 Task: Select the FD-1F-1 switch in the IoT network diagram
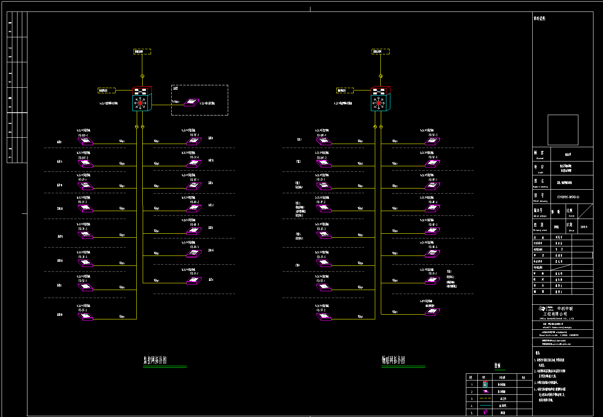(x=432, y=280)
